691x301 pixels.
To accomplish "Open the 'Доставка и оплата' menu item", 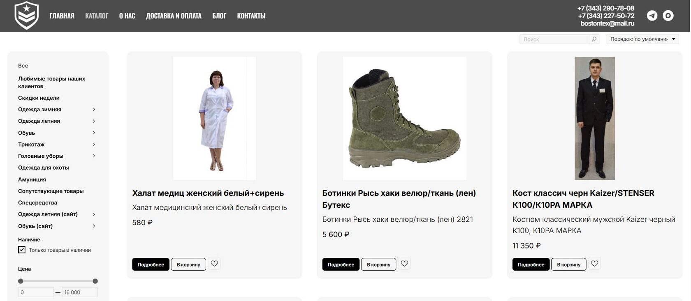I will 174,16.
